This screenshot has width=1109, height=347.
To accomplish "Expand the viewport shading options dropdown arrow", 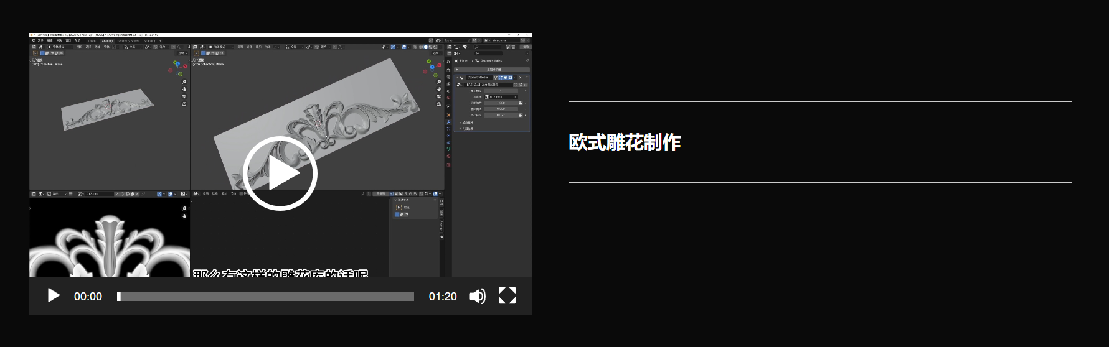I will coord(440,47).
